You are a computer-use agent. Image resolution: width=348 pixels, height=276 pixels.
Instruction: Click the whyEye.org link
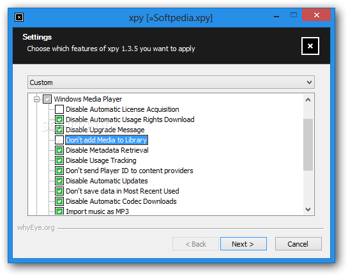pos(36,228)
